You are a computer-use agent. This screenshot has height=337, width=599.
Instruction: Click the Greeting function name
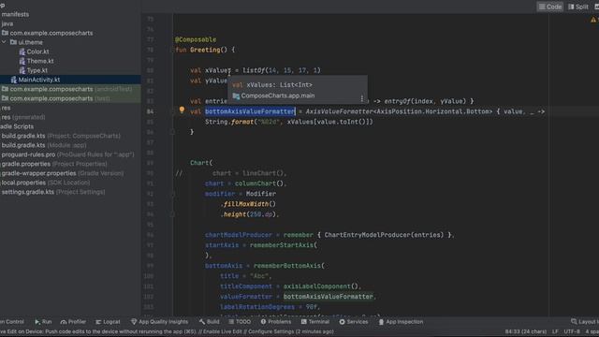tap(205, 50)
